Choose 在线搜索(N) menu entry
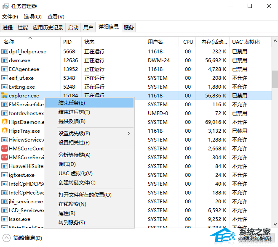The width and height of the screenshot is (278, 247). point(89,204)
